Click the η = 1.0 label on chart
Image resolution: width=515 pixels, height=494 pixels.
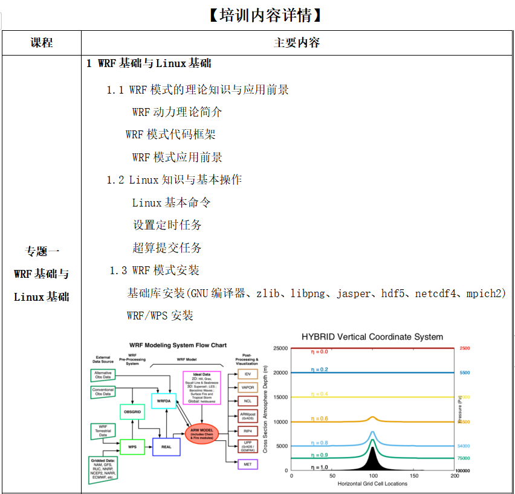tap(319, 467)
